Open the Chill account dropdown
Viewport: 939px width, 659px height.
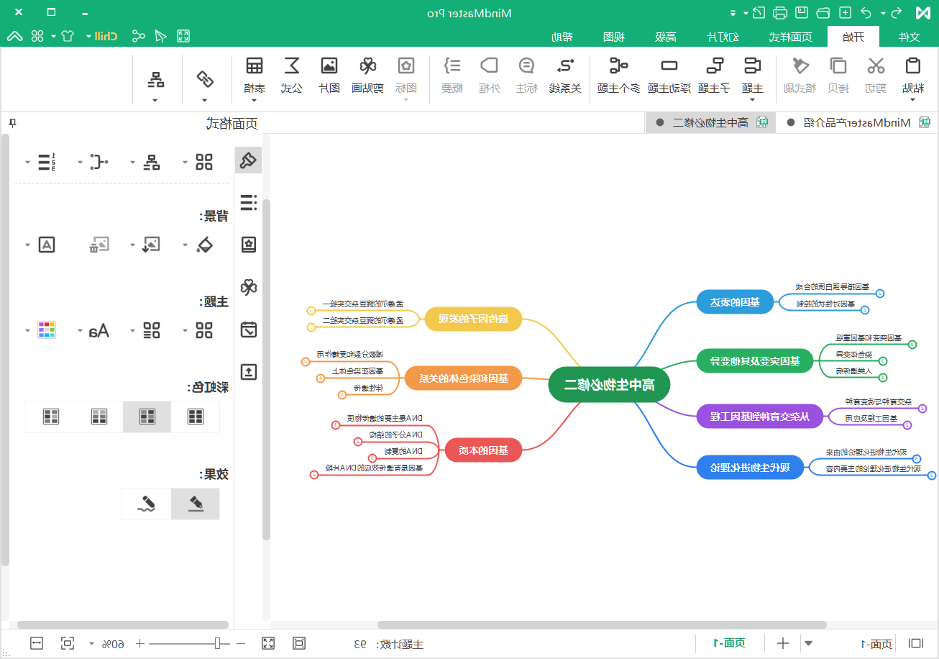[x=88, y=36]
